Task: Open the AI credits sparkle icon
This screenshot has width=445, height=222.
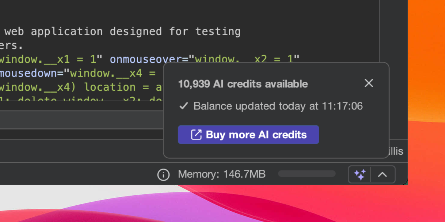Action: coord(360,174)
